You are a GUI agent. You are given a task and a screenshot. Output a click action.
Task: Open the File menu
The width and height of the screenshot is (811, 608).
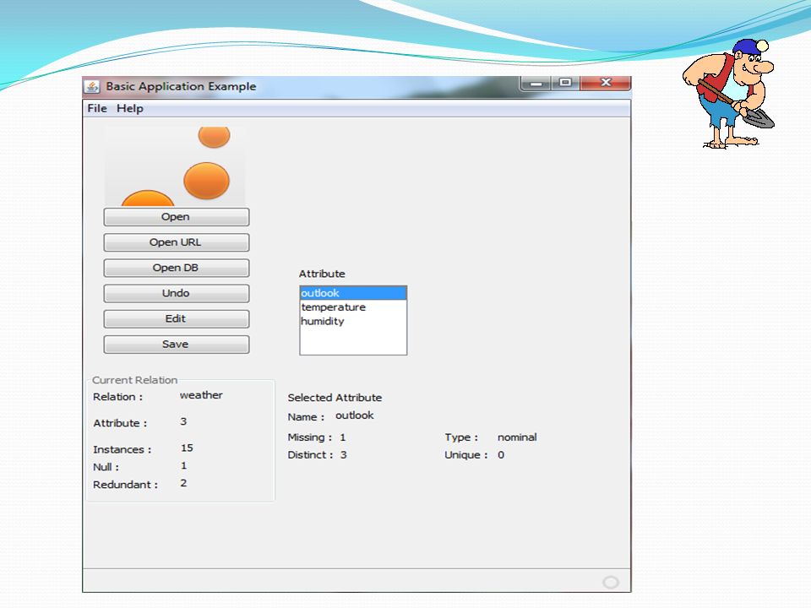click(96, 109)
